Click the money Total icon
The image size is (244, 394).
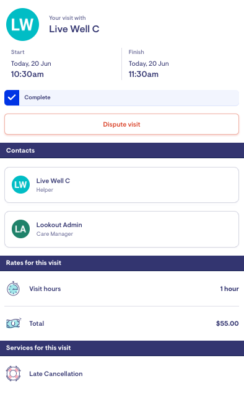14,323
